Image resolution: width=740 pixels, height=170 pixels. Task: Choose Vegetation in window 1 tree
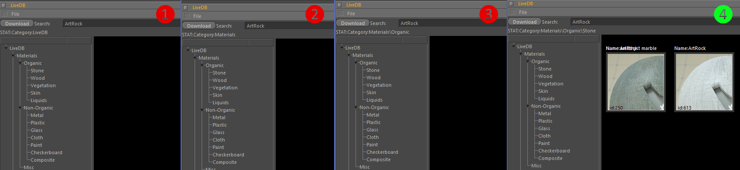43,85
